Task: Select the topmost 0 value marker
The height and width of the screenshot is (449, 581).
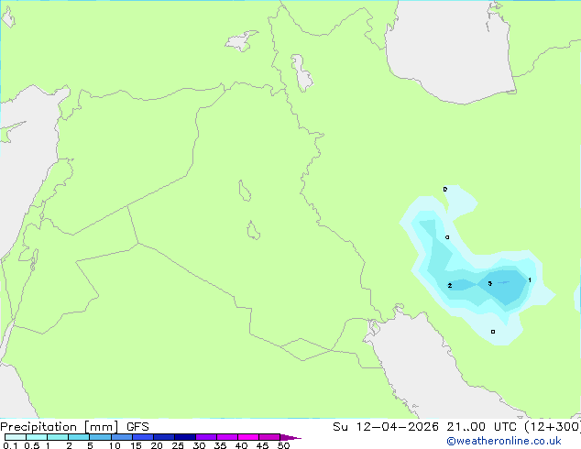Action: click(x=445, y=190)
